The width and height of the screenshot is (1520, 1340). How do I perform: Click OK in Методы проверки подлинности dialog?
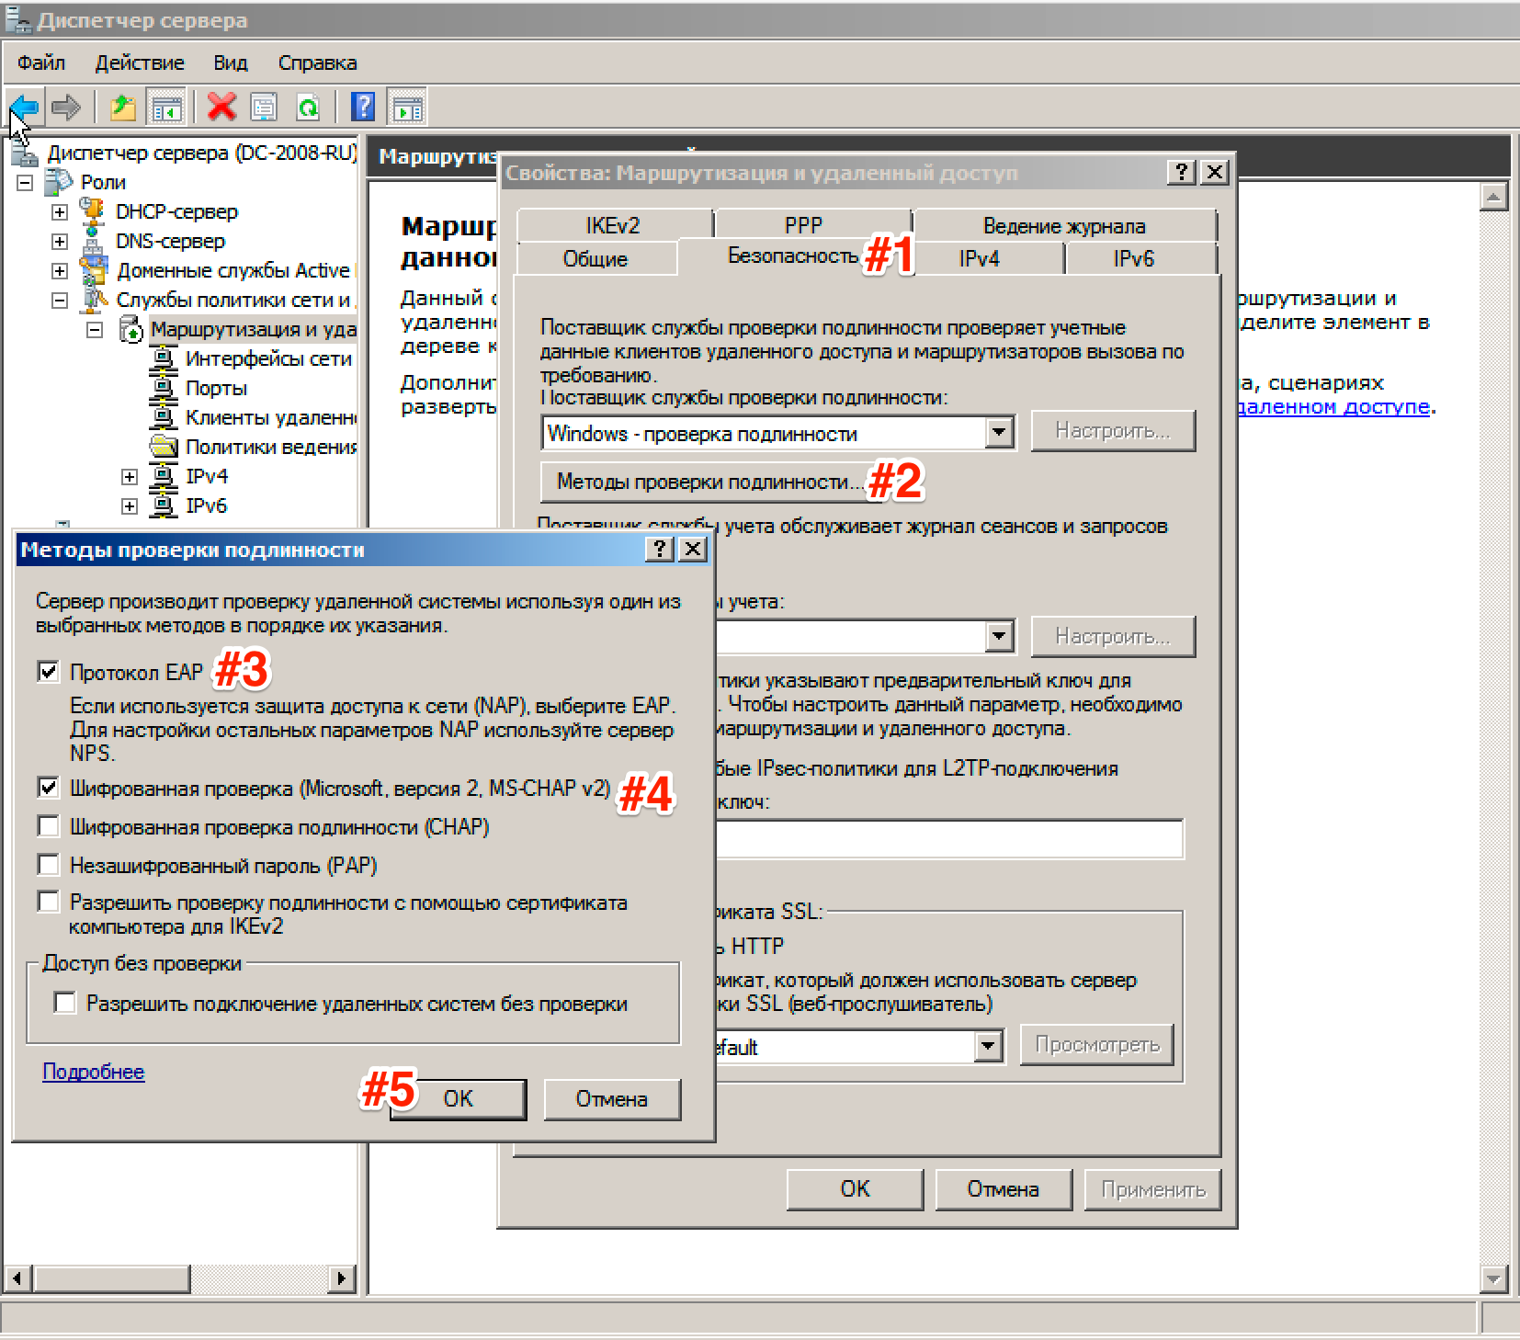tap(458, 1098)
